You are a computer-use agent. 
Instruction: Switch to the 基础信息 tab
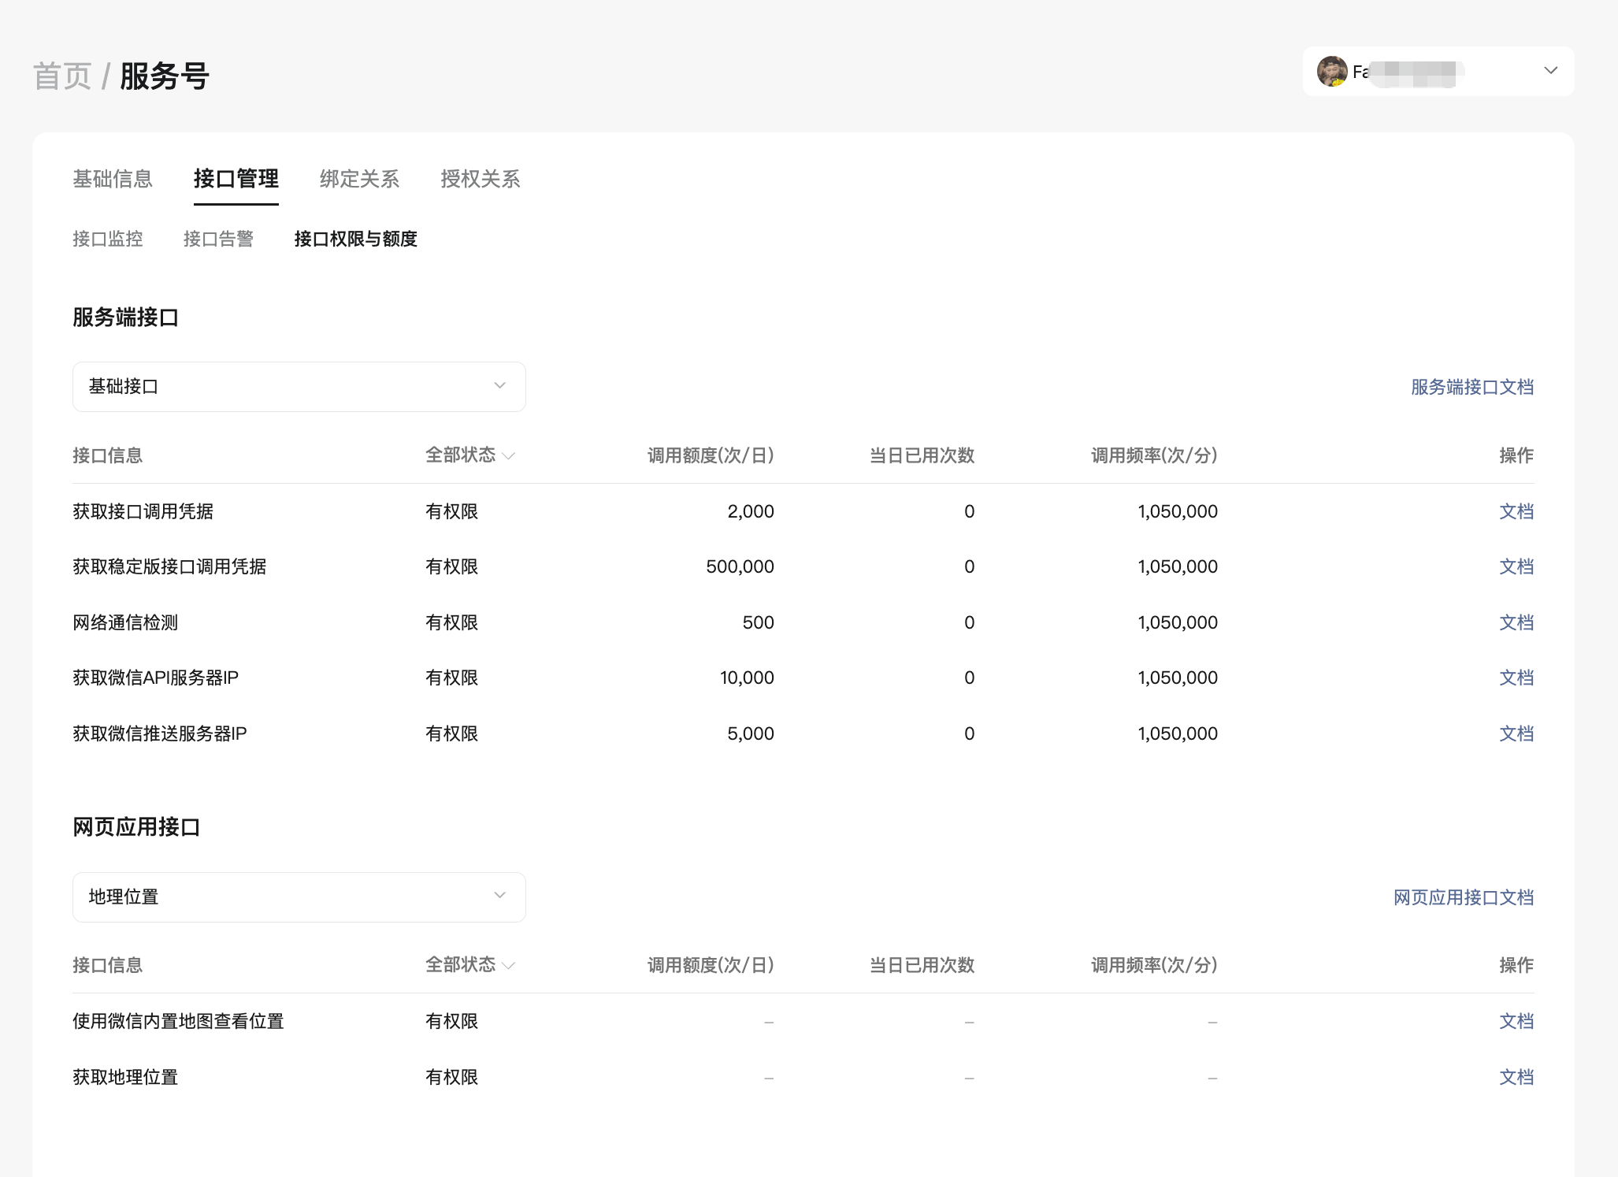coord(113,179)
